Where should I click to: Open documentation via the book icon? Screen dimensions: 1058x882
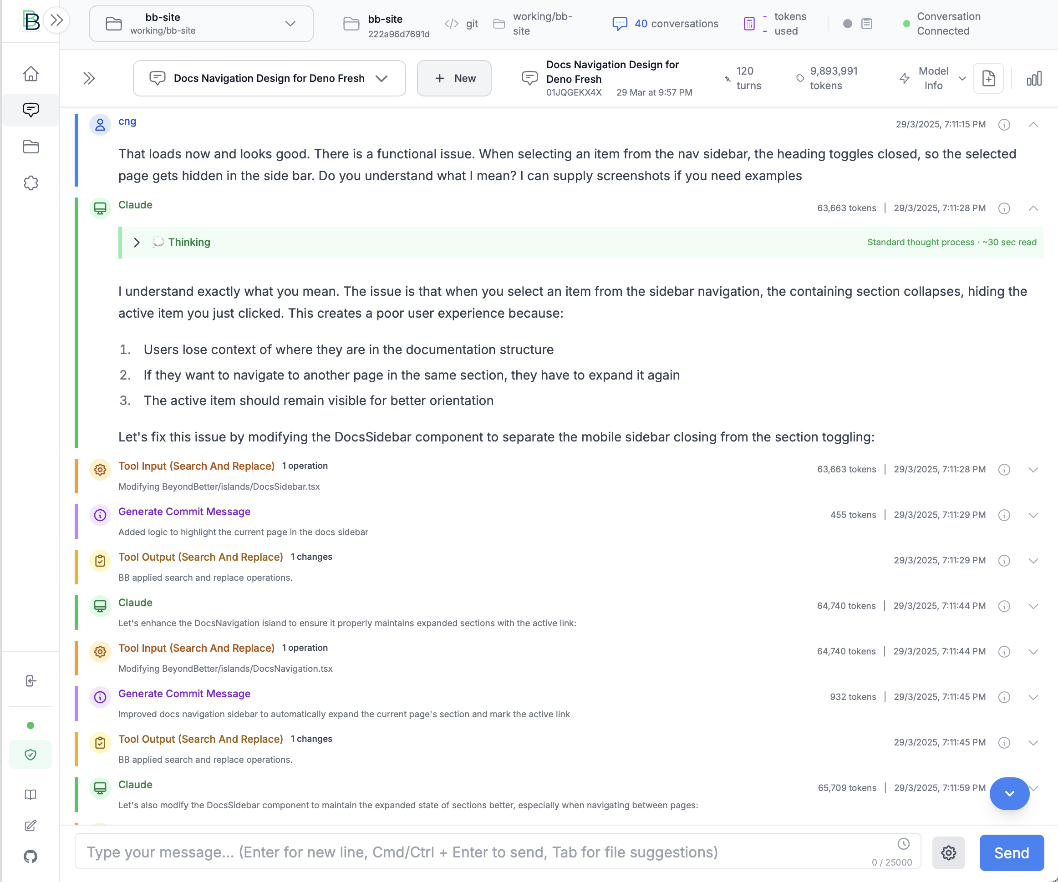[x=30, y=794]
